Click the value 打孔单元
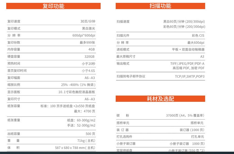 [x=198, y=137]
